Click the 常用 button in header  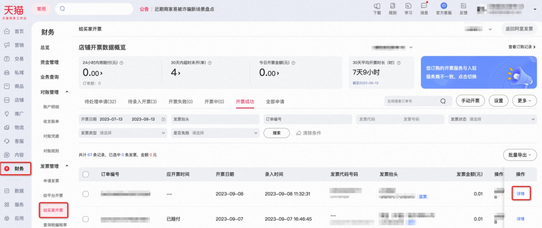[41, 9]
